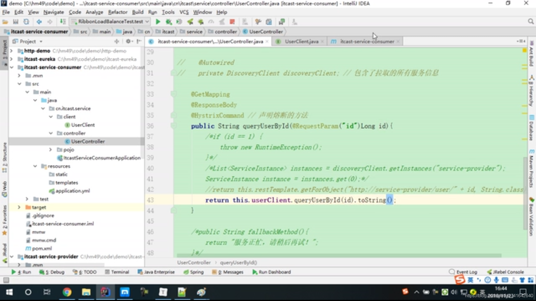Click the editor vertical scrollbar
The image size is (536, 301).
[525, 193]
